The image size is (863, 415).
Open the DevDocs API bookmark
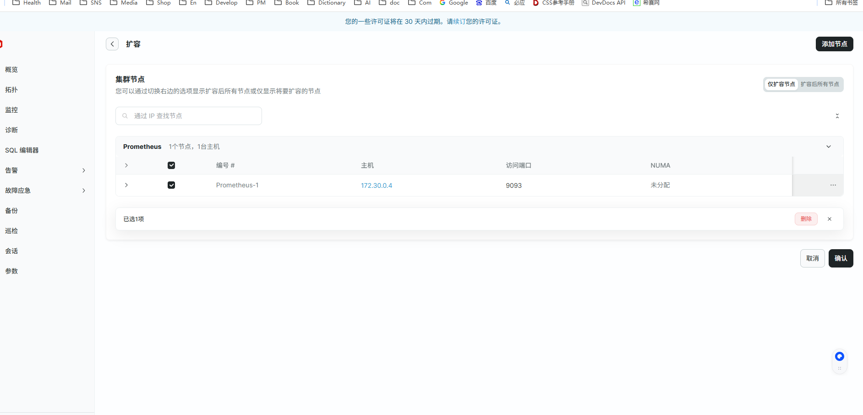[604, 3]
